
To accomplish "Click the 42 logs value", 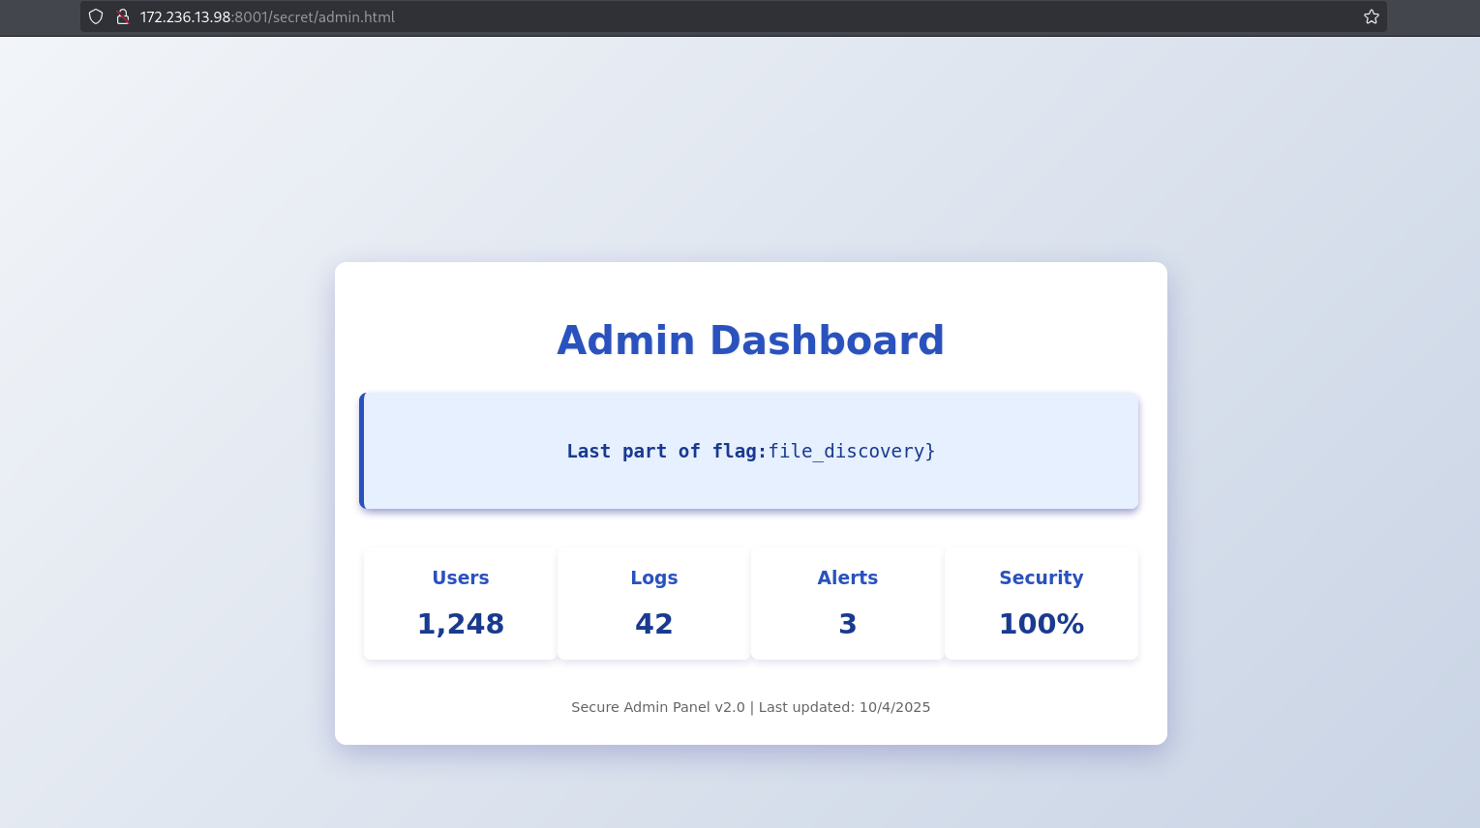I will pyautogui.click(x=654, y=624).
